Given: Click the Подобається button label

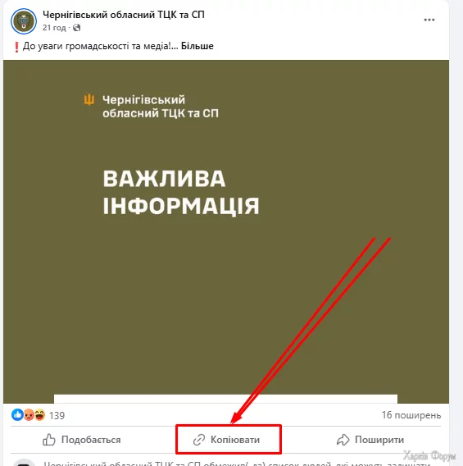Looking at the screenshot, I should point(91,440).
